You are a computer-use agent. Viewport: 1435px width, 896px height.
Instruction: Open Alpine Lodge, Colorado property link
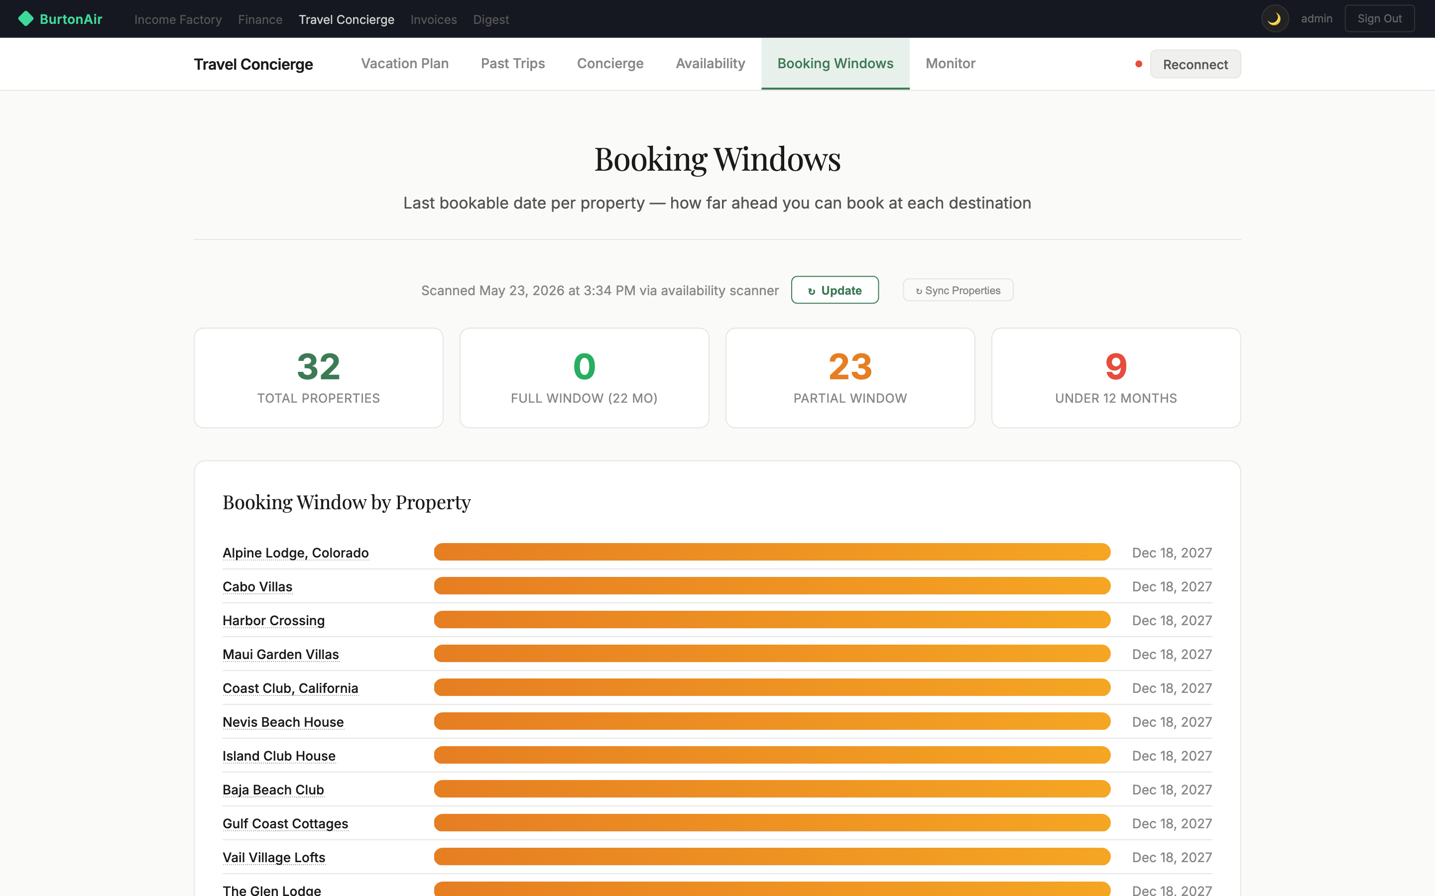tap(296, 553)
